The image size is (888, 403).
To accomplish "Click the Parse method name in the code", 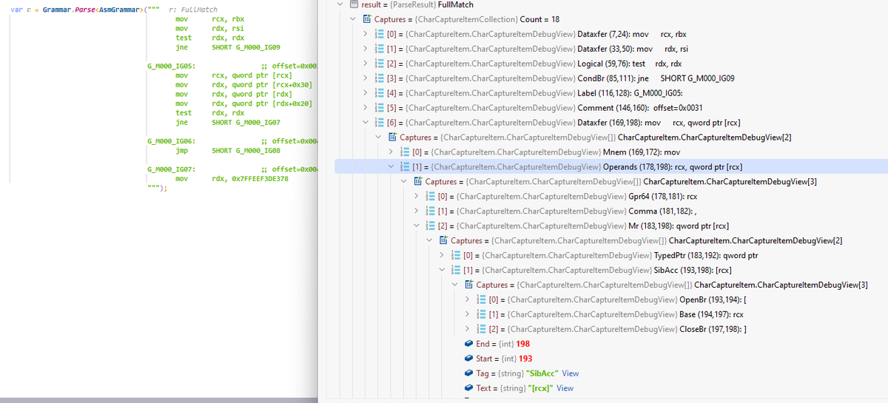I will [x=86, y=9].
